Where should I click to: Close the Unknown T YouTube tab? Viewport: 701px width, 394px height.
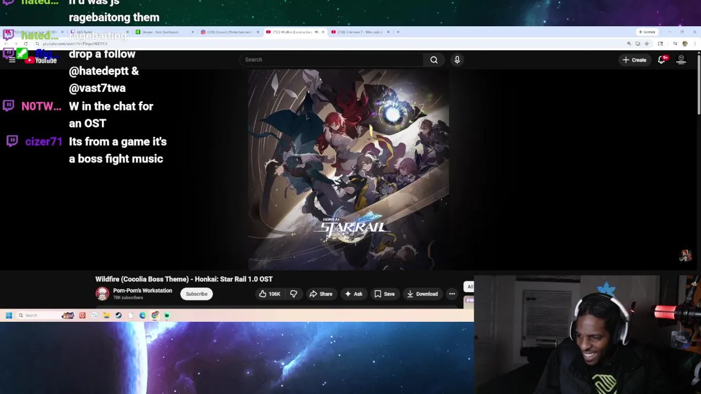click(x=388, y=32)
